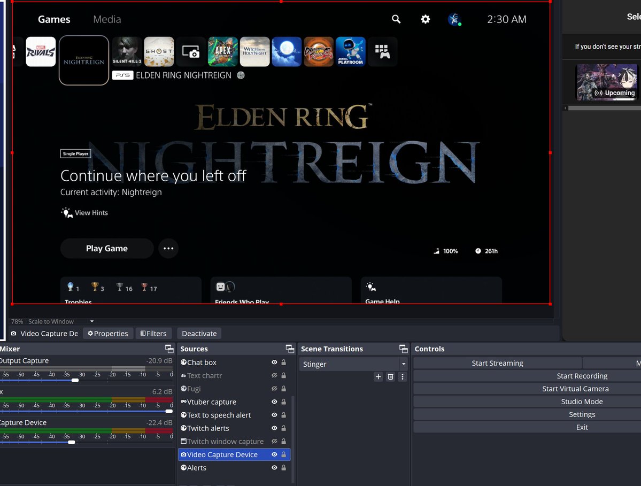Image resolution: width=641 pixels, height=486 pixels.
Task: Open the three-dots game options button
Action: pyautogui.click(x=168, y=249)
